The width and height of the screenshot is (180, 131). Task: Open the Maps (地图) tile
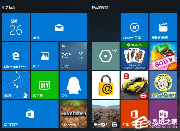16,85
